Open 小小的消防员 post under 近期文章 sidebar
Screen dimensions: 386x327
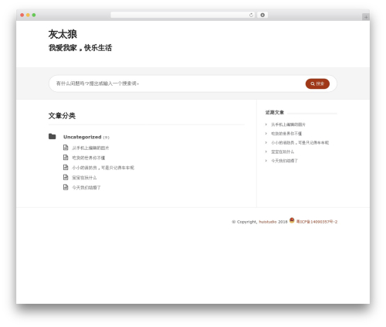(x=300, y=142)
